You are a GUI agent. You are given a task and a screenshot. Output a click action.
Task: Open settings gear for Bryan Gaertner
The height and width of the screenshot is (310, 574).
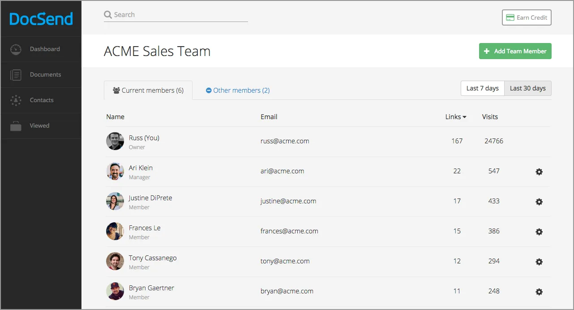pyautogui.click(x=539, y=292)
